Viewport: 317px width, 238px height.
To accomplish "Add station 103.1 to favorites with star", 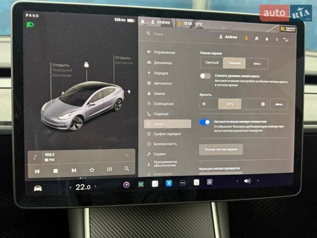I will [x=92, y=170].
